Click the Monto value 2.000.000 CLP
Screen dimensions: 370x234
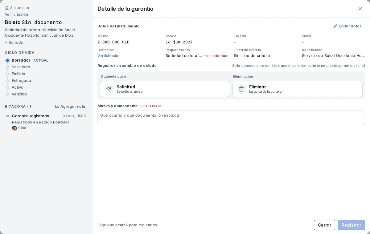tap(113, 42)
